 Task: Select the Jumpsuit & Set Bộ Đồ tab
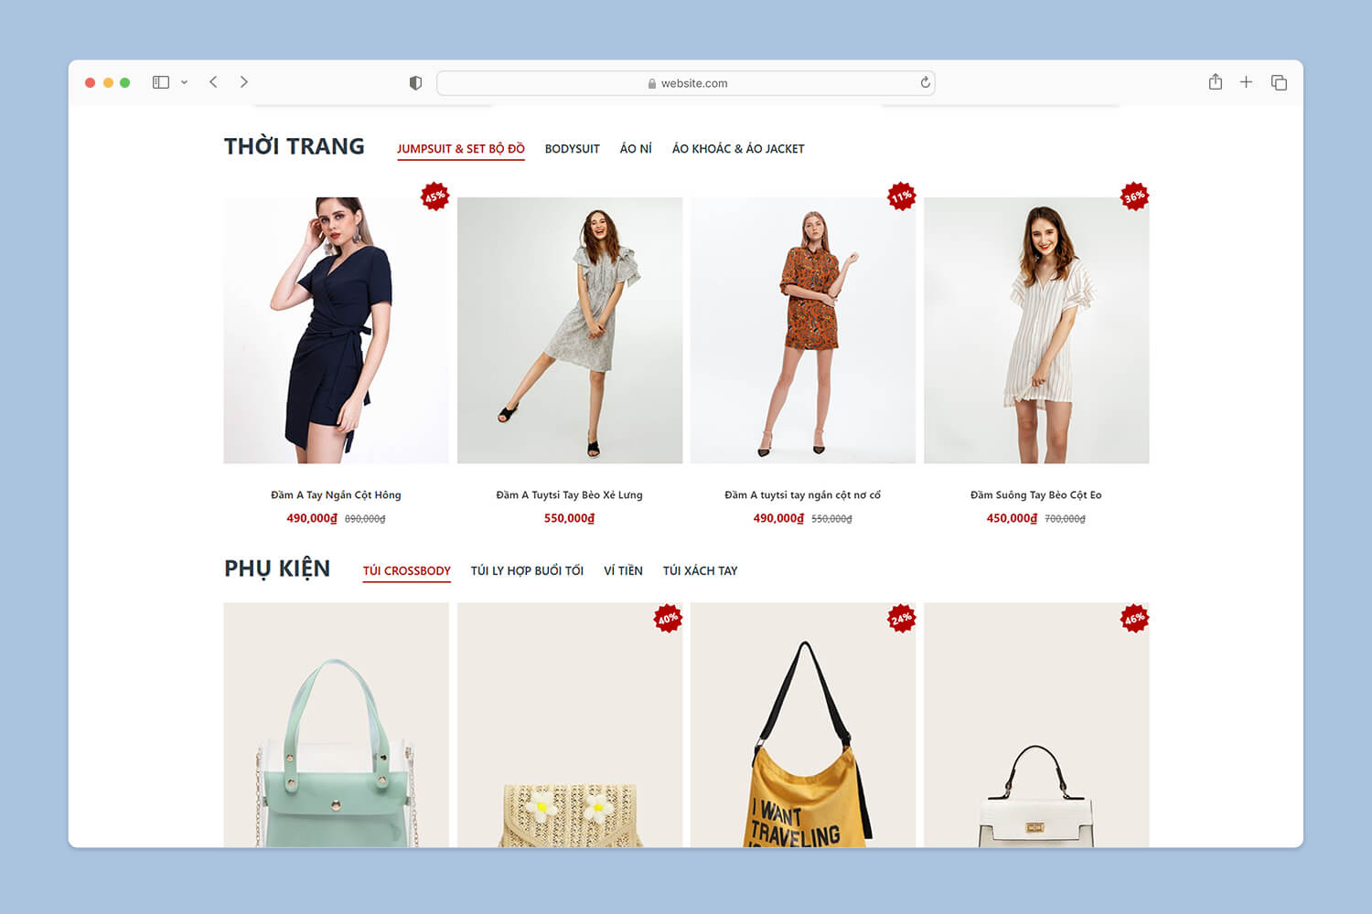tap(460, 149)
